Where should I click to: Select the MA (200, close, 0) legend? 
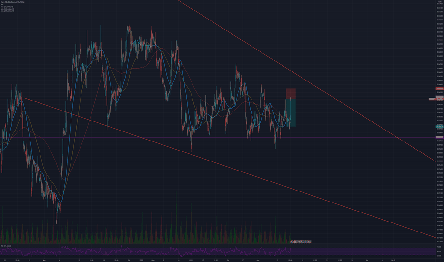click(x=7, y=11)
